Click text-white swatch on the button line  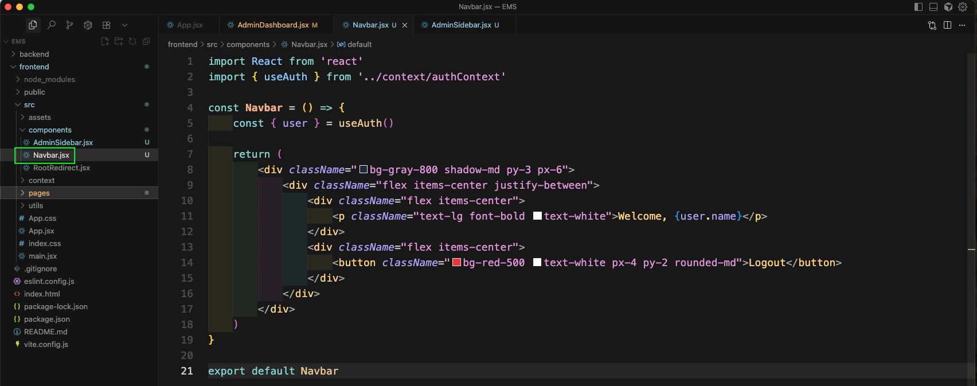click(x=537, y=262)
